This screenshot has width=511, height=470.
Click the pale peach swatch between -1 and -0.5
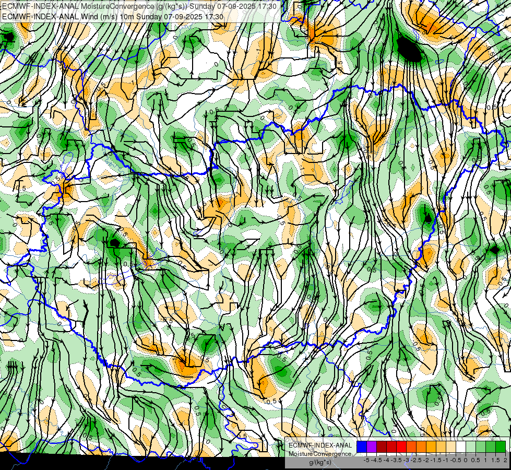pos(451,447)
